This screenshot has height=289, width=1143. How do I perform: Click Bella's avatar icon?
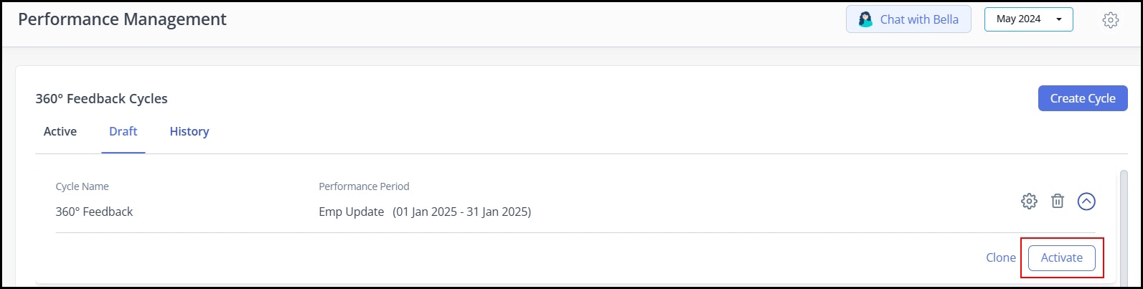(x=865, y=19)
